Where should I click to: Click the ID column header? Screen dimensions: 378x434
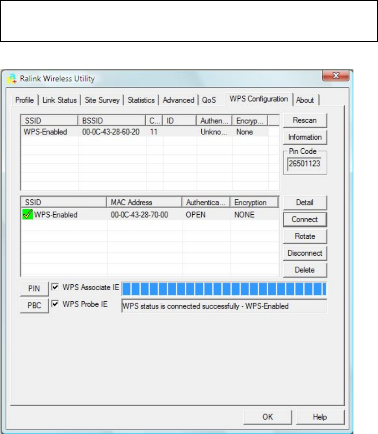(x=179, y=121)
